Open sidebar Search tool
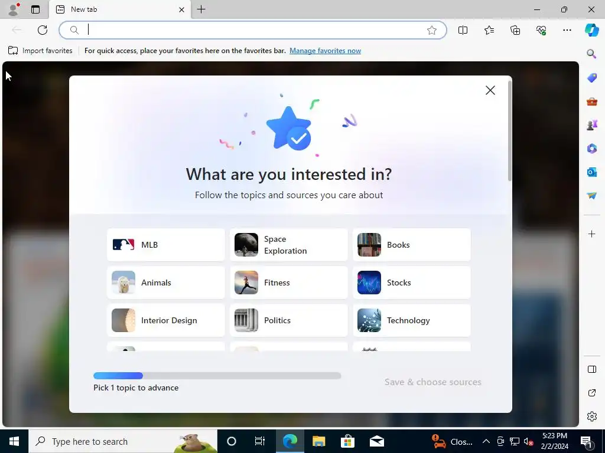This screenshot has width=605, height=453. (591, 54)
